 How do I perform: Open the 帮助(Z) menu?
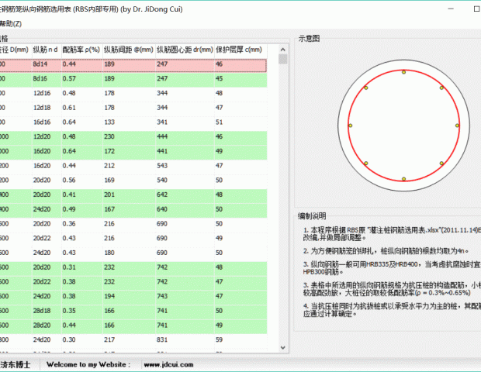10,24
